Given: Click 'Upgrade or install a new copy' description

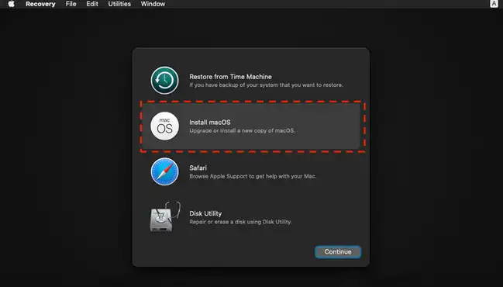Looking at the screenshot, I should tap(242, 130).
